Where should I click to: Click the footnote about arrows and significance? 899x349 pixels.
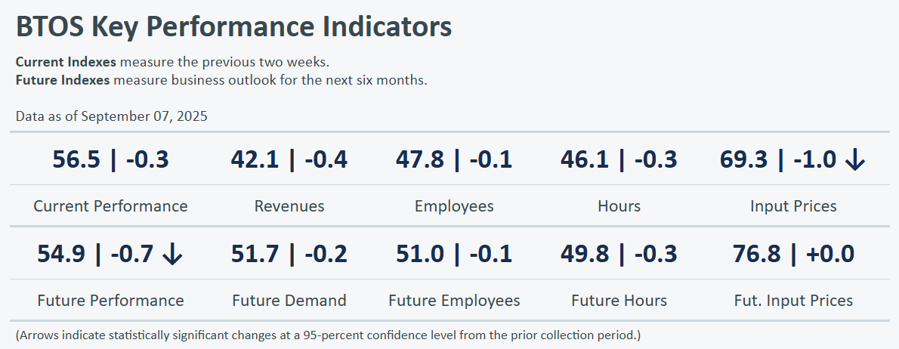point(327,334)
